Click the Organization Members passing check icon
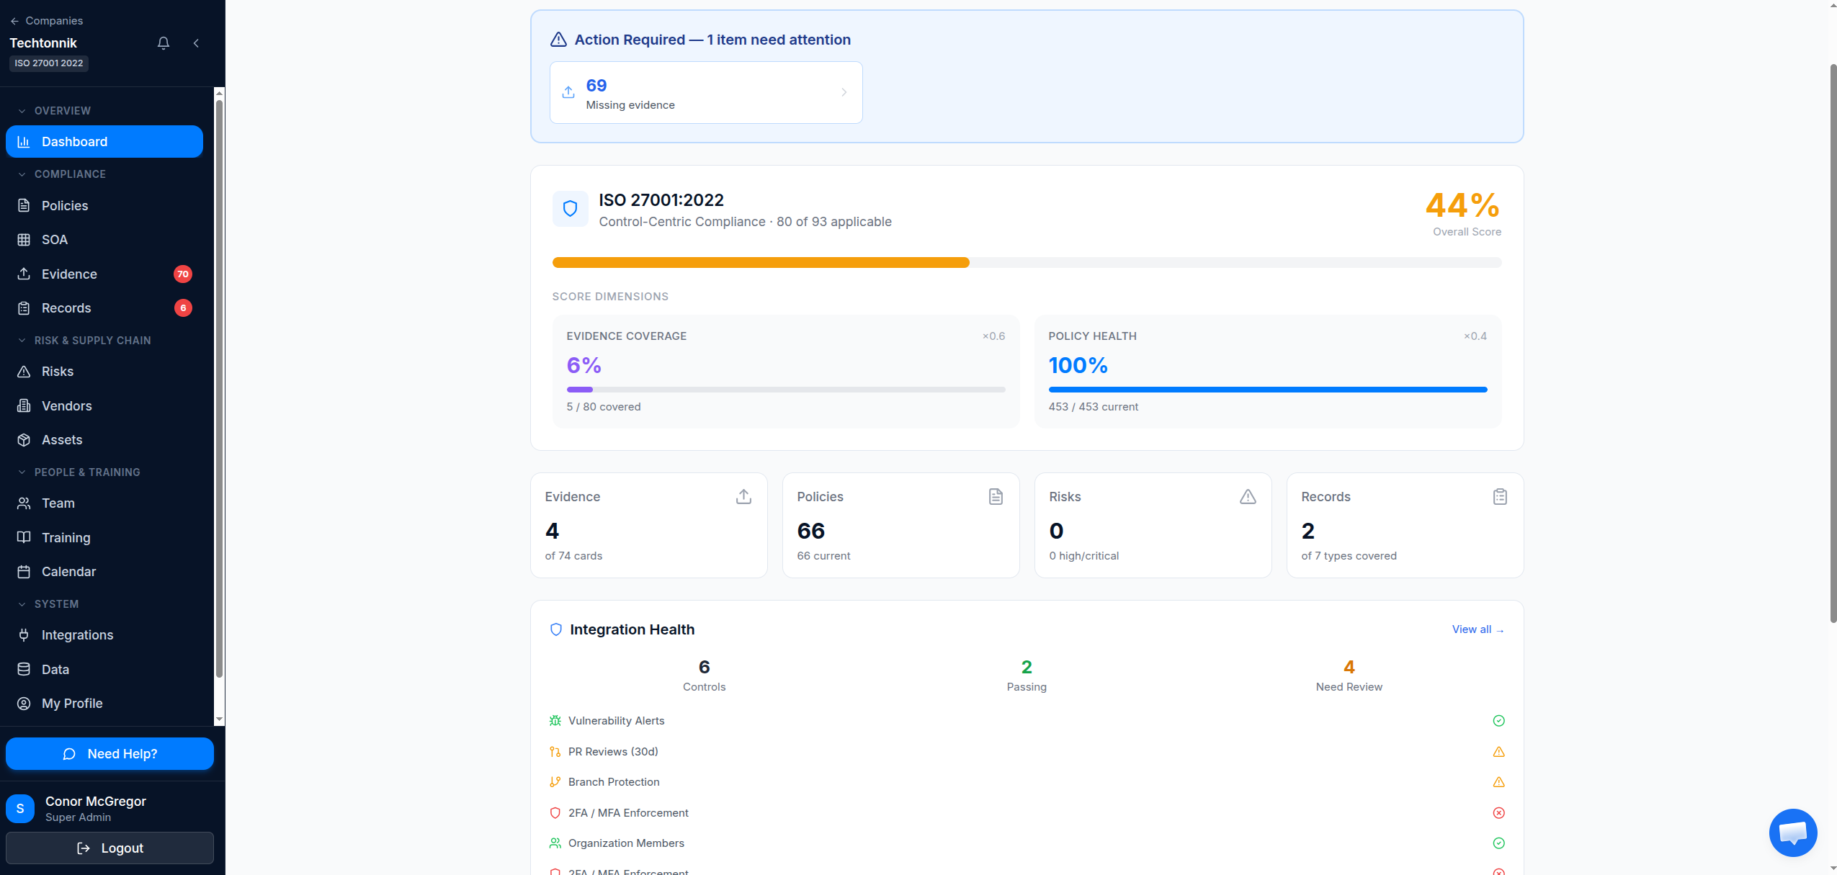This screenshot has height=875, width=1837. (1498, 843)
